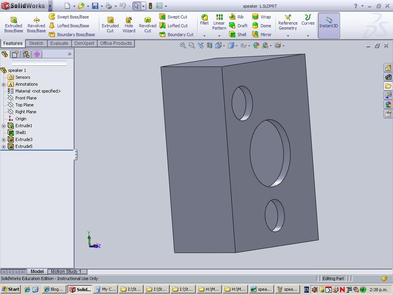
Task: Switch to the DimXpertManager tab icon
Action: click(37, 54)
